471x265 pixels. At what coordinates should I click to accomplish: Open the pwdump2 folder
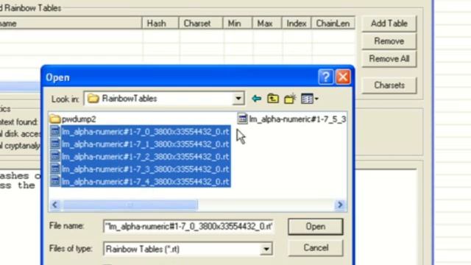coord(73,119)
